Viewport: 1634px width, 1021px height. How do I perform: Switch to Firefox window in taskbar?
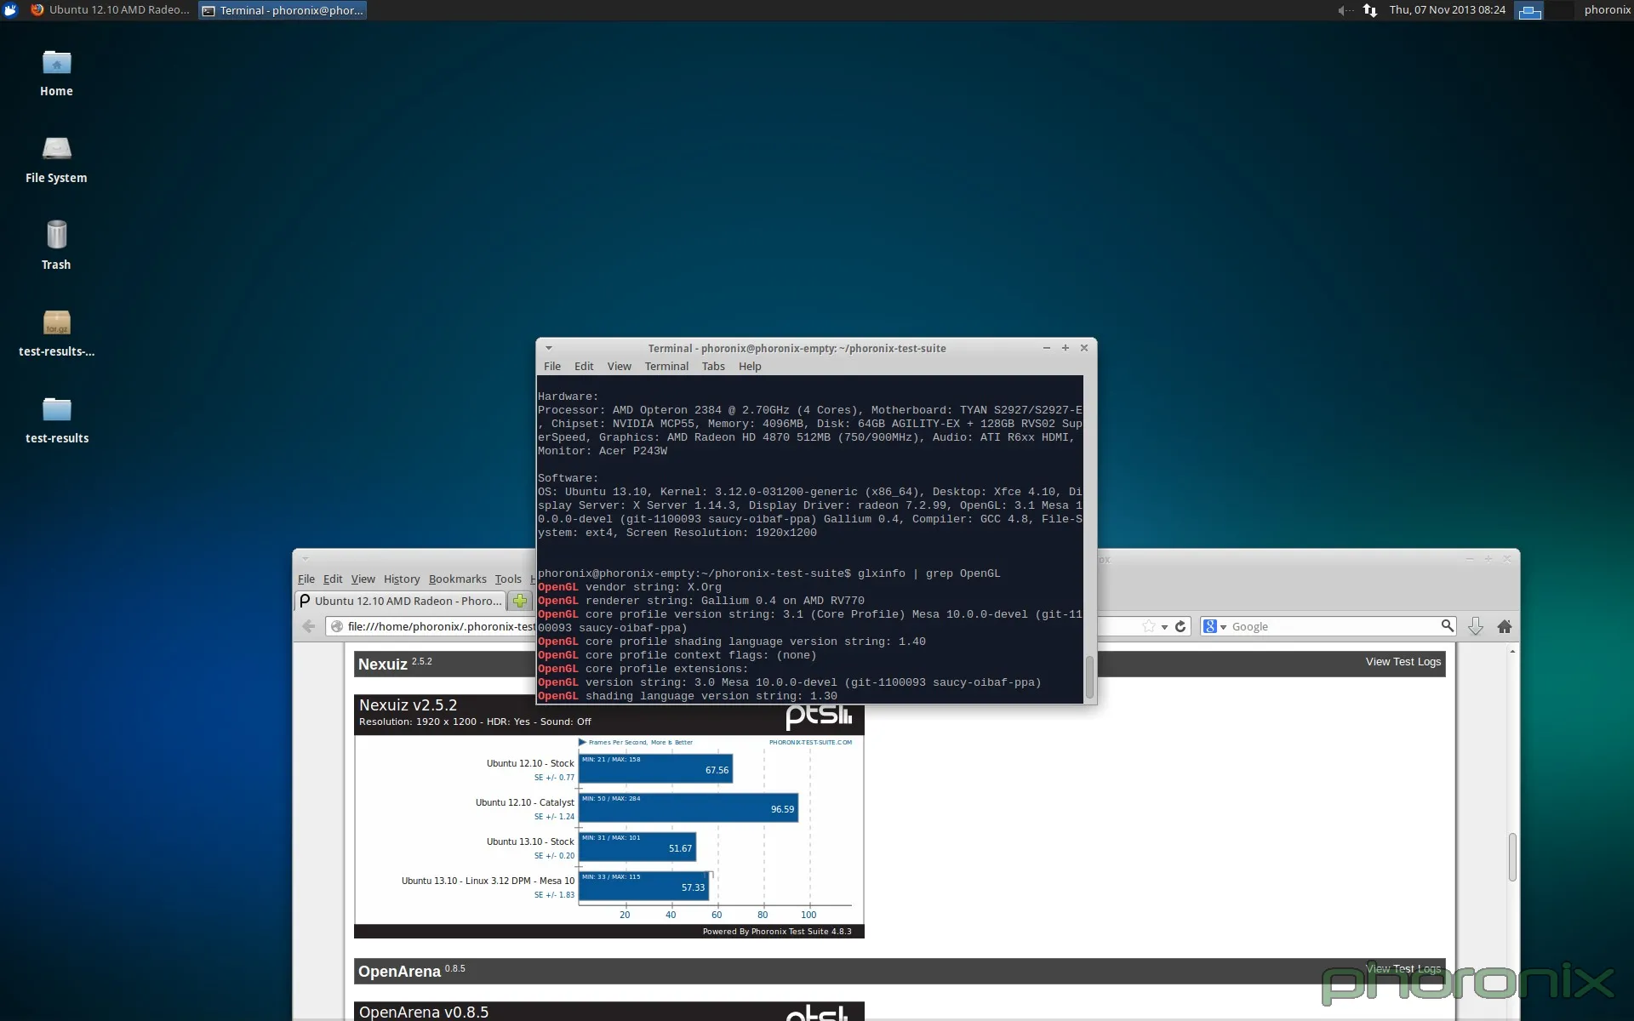(x=110, y=10)
